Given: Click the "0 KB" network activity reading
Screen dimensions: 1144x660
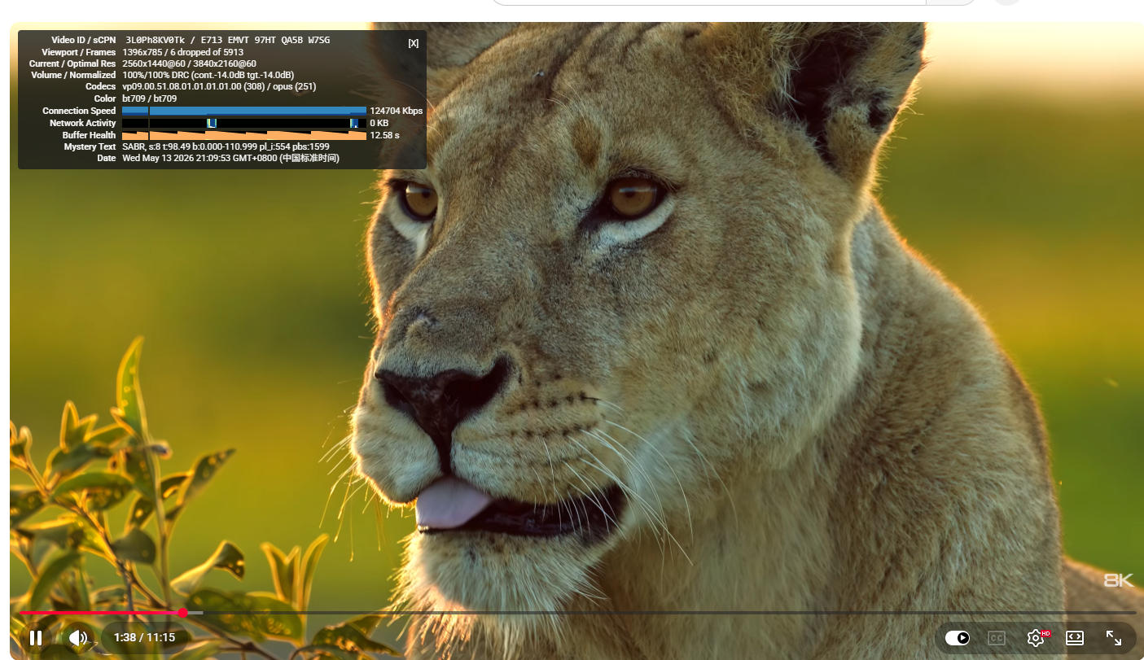Looking at the screenshot, I should tap(379, 123).
